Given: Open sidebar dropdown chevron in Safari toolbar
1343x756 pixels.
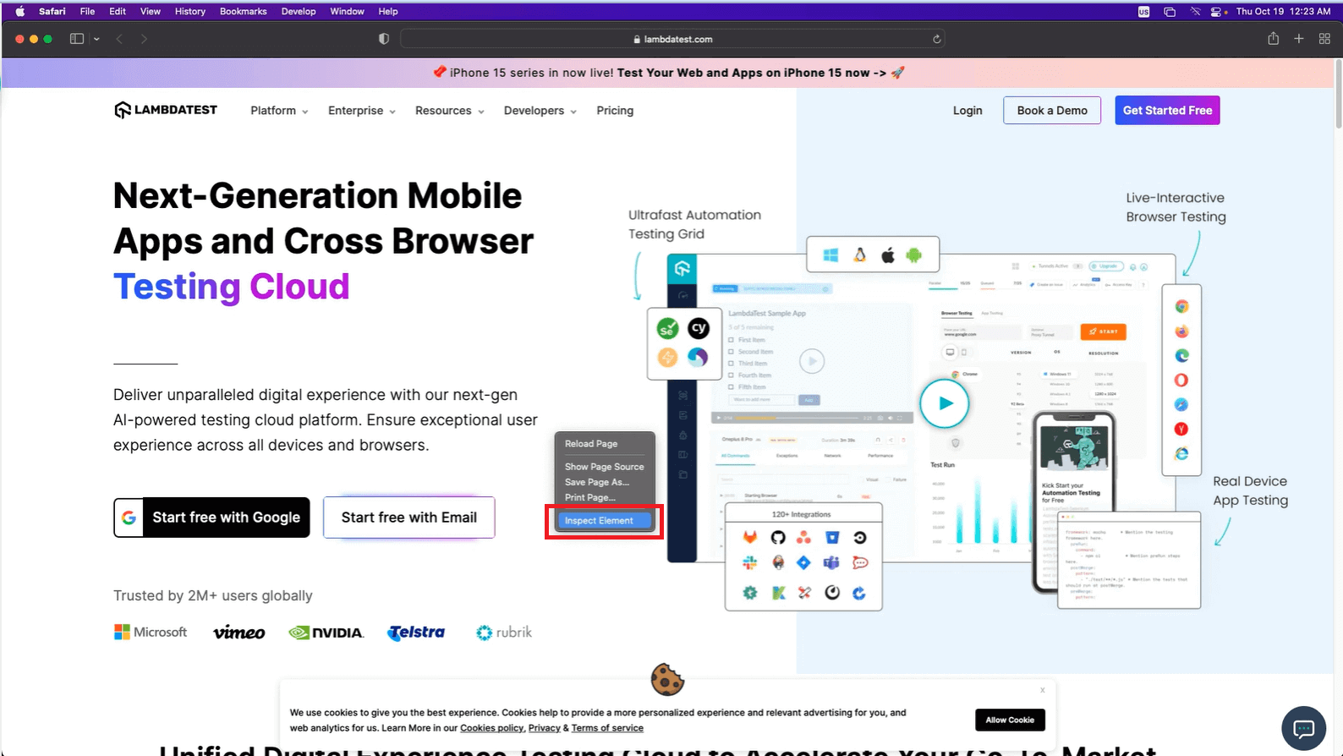Looking at the screenshot, I should (96, 39).
